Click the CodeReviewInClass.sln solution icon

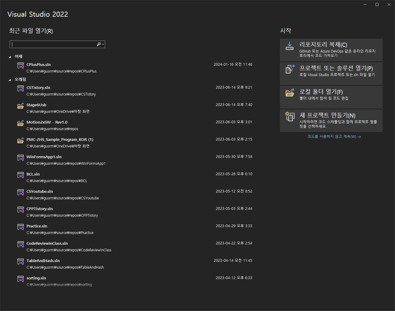point(21,244)
